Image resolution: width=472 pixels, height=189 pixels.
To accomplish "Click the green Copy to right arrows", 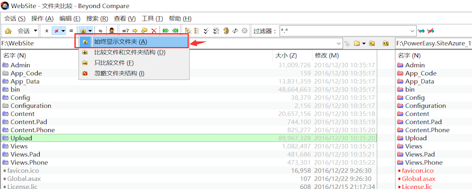I will [166, 31].
